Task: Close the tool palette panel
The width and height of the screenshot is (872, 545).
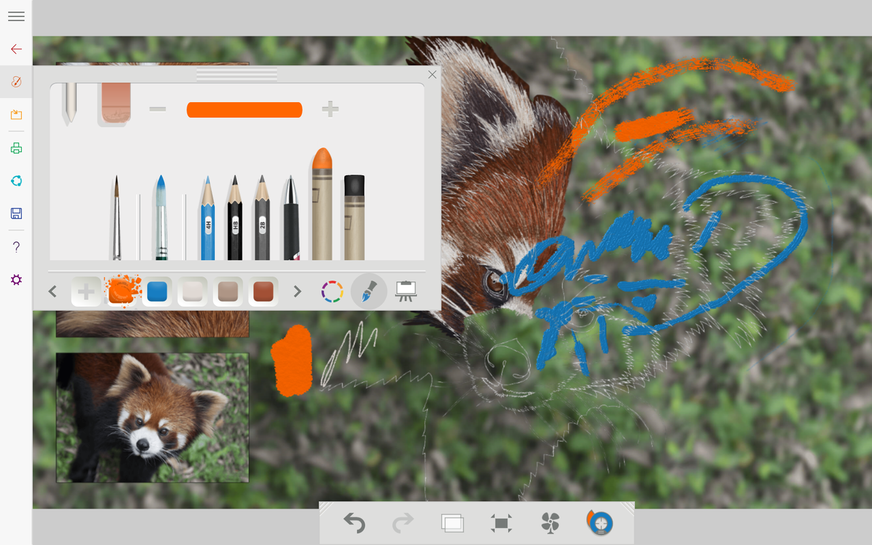Action: (432, 75)
